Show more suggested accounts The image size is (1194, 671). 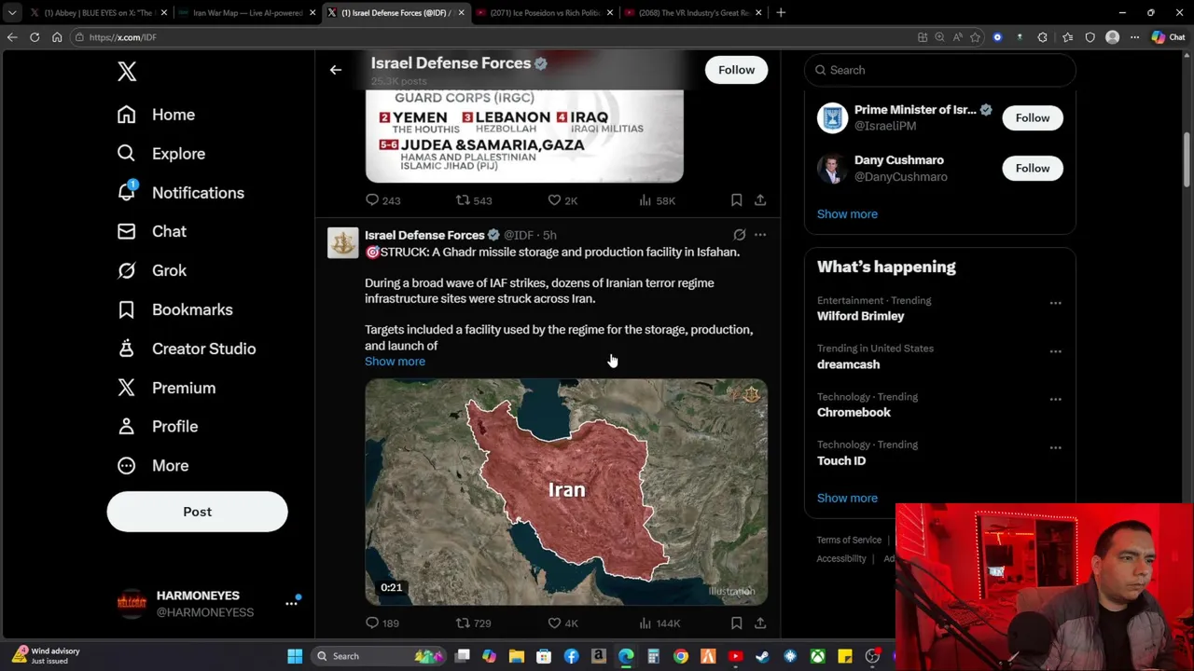(x=847, y=214)
